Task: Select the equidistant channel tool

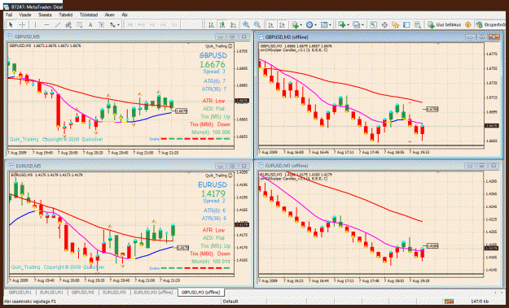Action: (x=68, y=25)
